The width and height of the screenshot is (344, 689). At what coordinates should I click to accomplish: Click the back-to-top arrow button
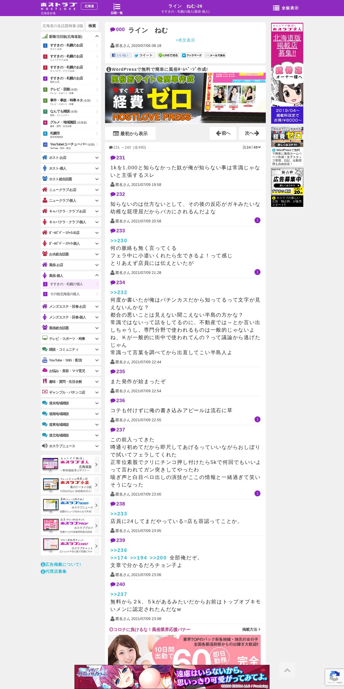[287, 670]
